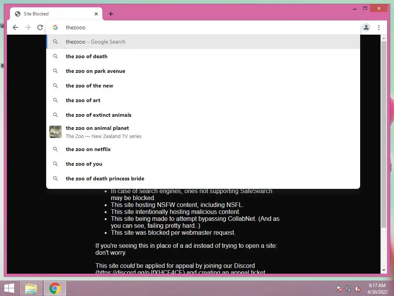Click The Zoo TV series thumbnail
The height and width of the screenshot is (296, 394).
pyautogui.click(x=55, y=132)
